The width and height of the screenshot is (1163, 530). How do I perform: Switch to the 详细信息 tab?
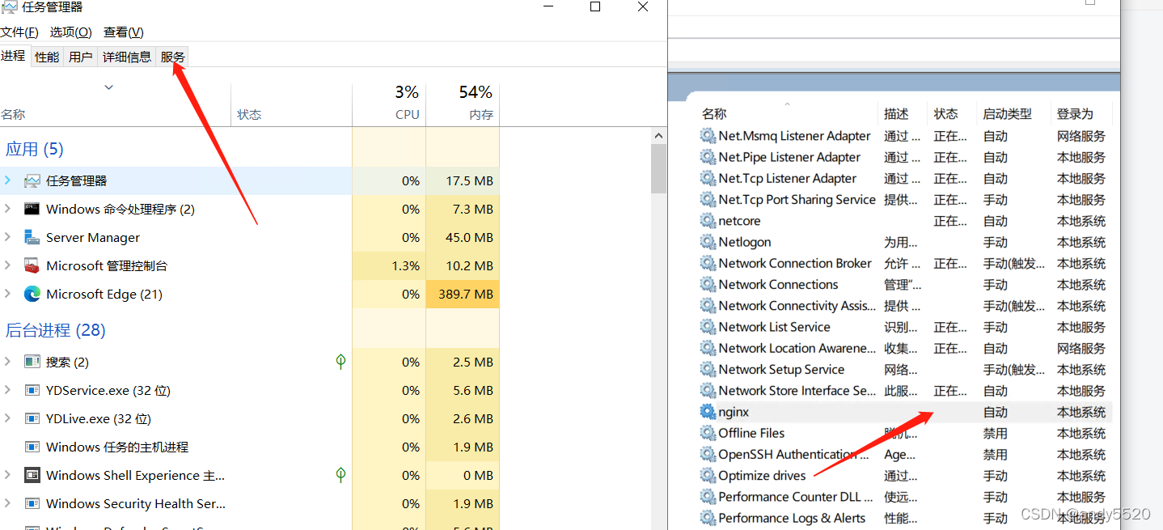(x=127, y=57)
